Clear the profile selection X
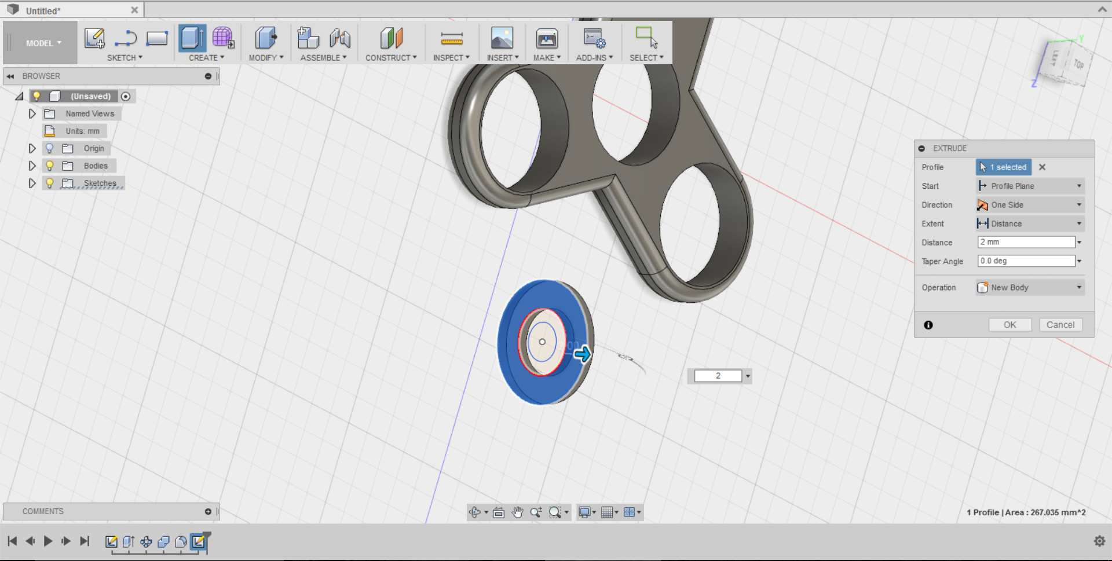 tap(1042, 167)
